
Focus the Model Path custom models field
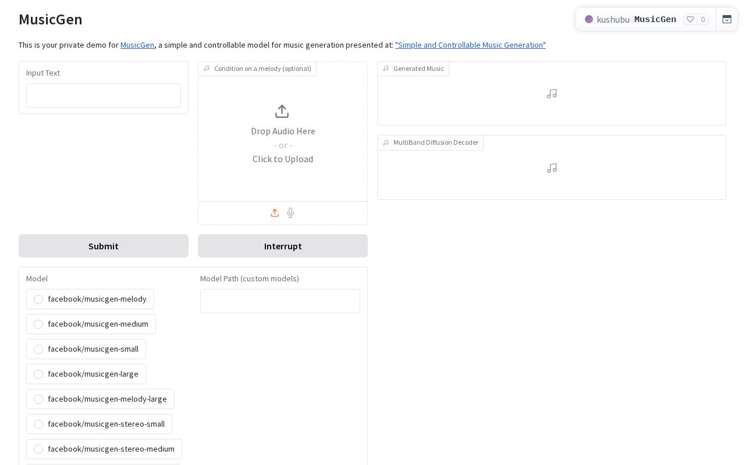click(x=280, y=301)
